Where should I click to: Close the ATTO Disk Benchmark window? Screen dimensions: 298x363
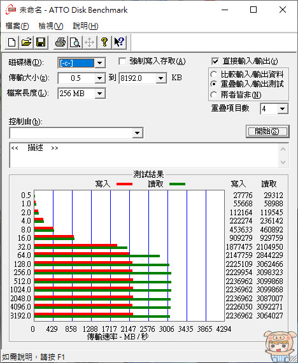point(283,10)
